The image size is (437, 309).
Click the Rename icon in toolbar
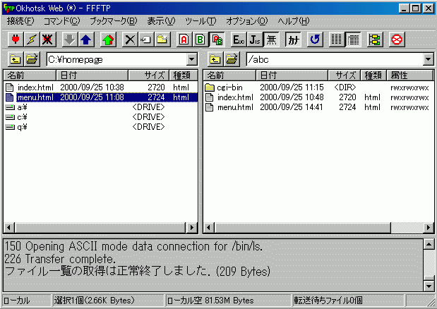tap(146, 40)
